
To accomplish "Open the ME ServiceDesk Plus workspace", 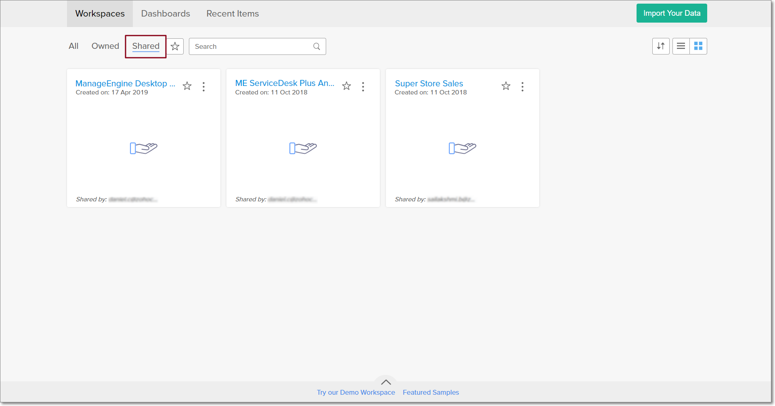I will (285, 83).
